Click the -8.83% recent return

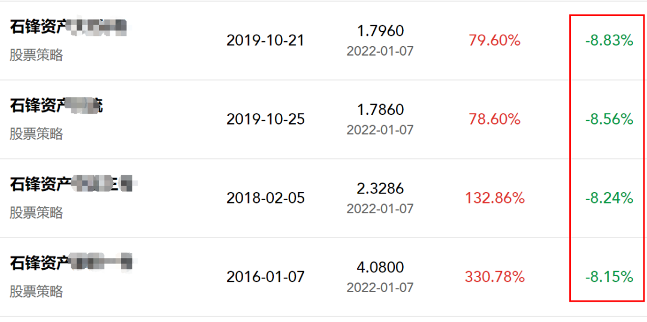click(609, 40)
